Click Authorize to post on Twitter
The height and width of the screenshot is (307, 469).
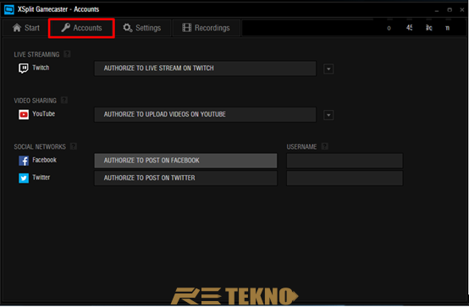pos(185,178)
